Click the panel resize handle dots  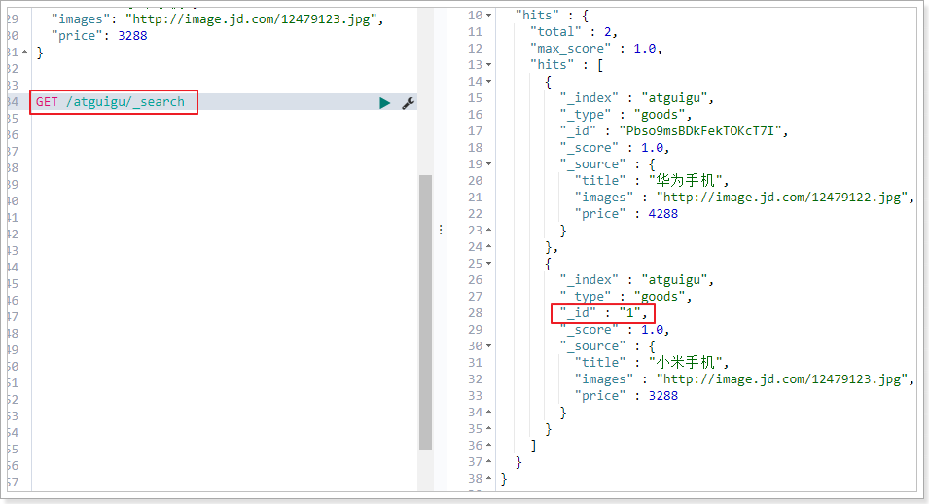pos(441,230)
